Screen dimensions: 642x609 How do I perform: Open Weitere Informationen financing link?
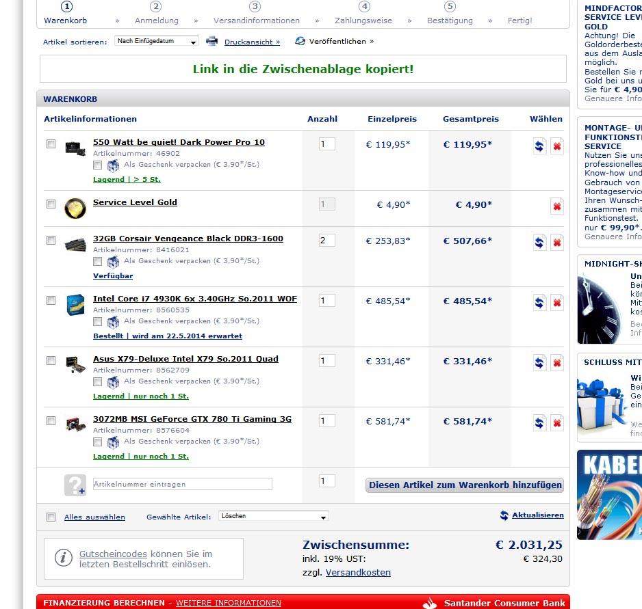229,603
